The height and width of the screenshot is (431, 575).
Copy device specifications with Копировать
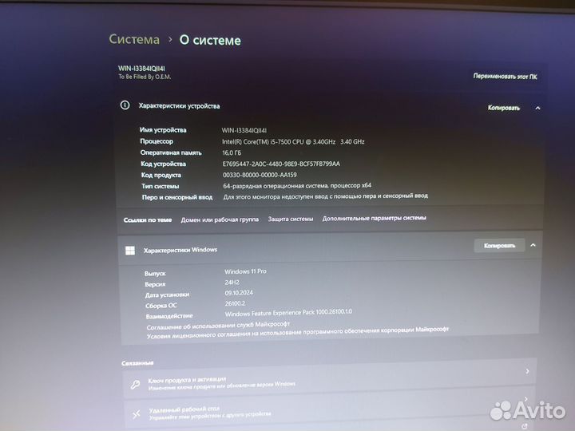click(x=503, y=108)
